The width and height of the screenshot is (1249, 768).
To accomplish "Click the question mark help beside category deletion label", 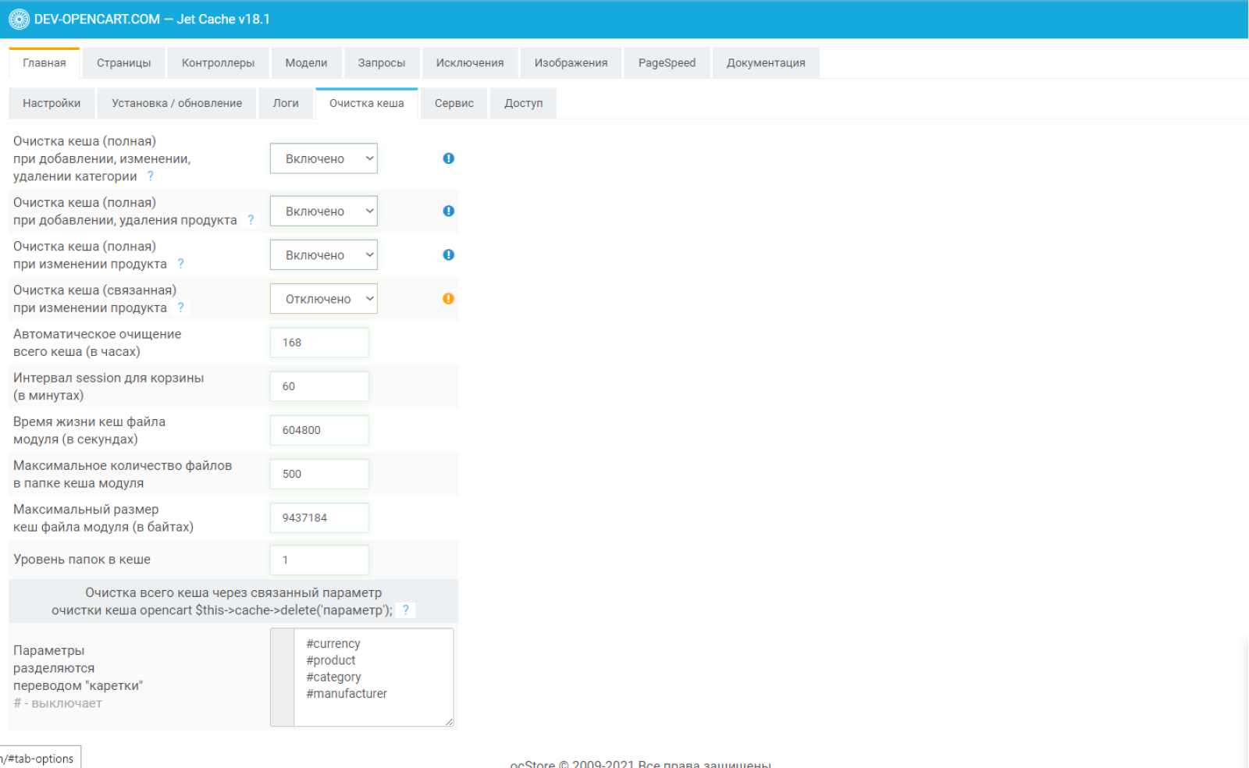I will point(151,176).
